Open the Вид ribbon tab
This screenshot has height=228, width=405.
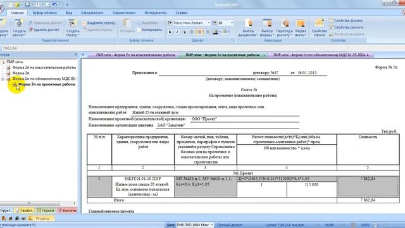[69, 13]
